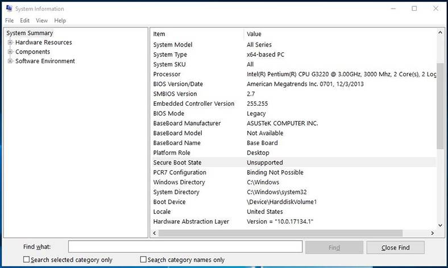Image resolution: width=448 pixels, height=268 pixels.
Task: Select the System Type row
Action: (x=294, y=55)
